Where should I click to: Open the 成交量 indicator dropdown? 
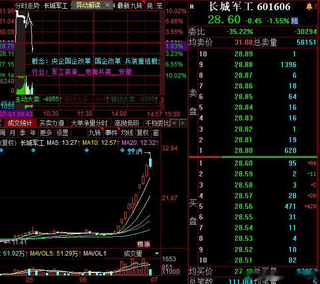point(157,254)
